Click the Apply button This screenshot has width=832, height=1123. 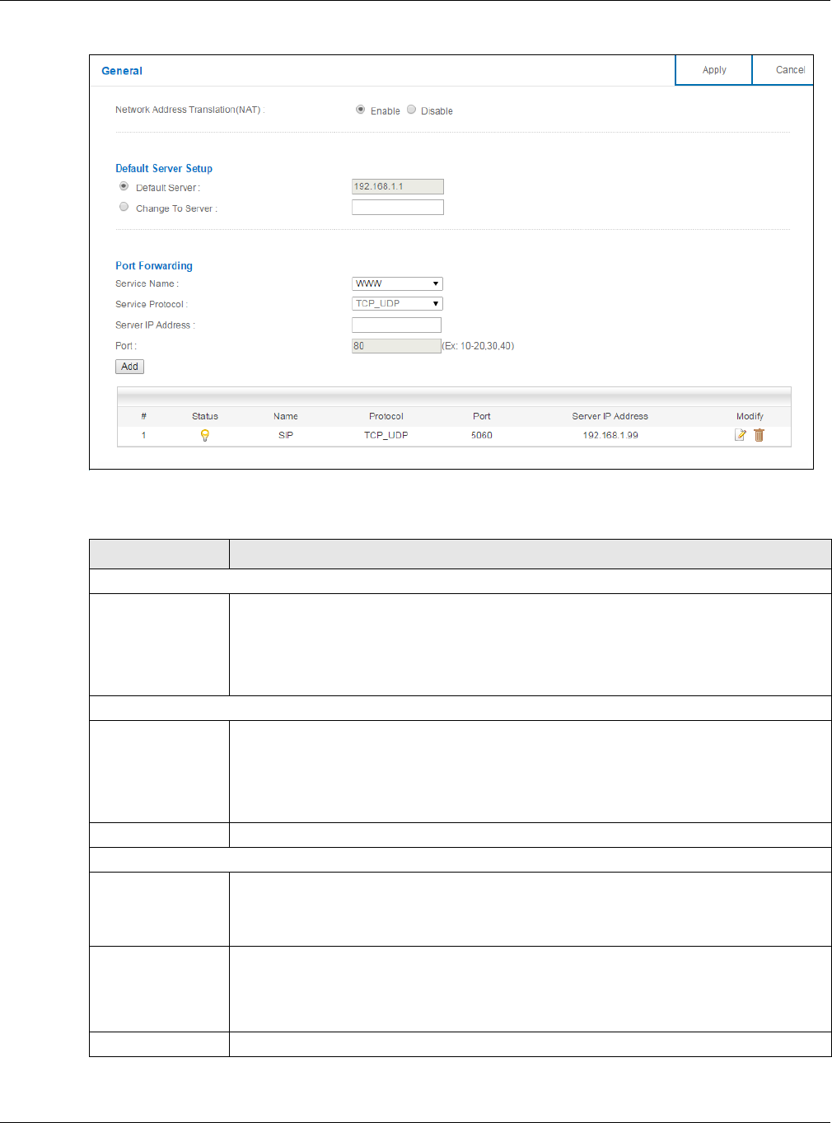(714, 70)
